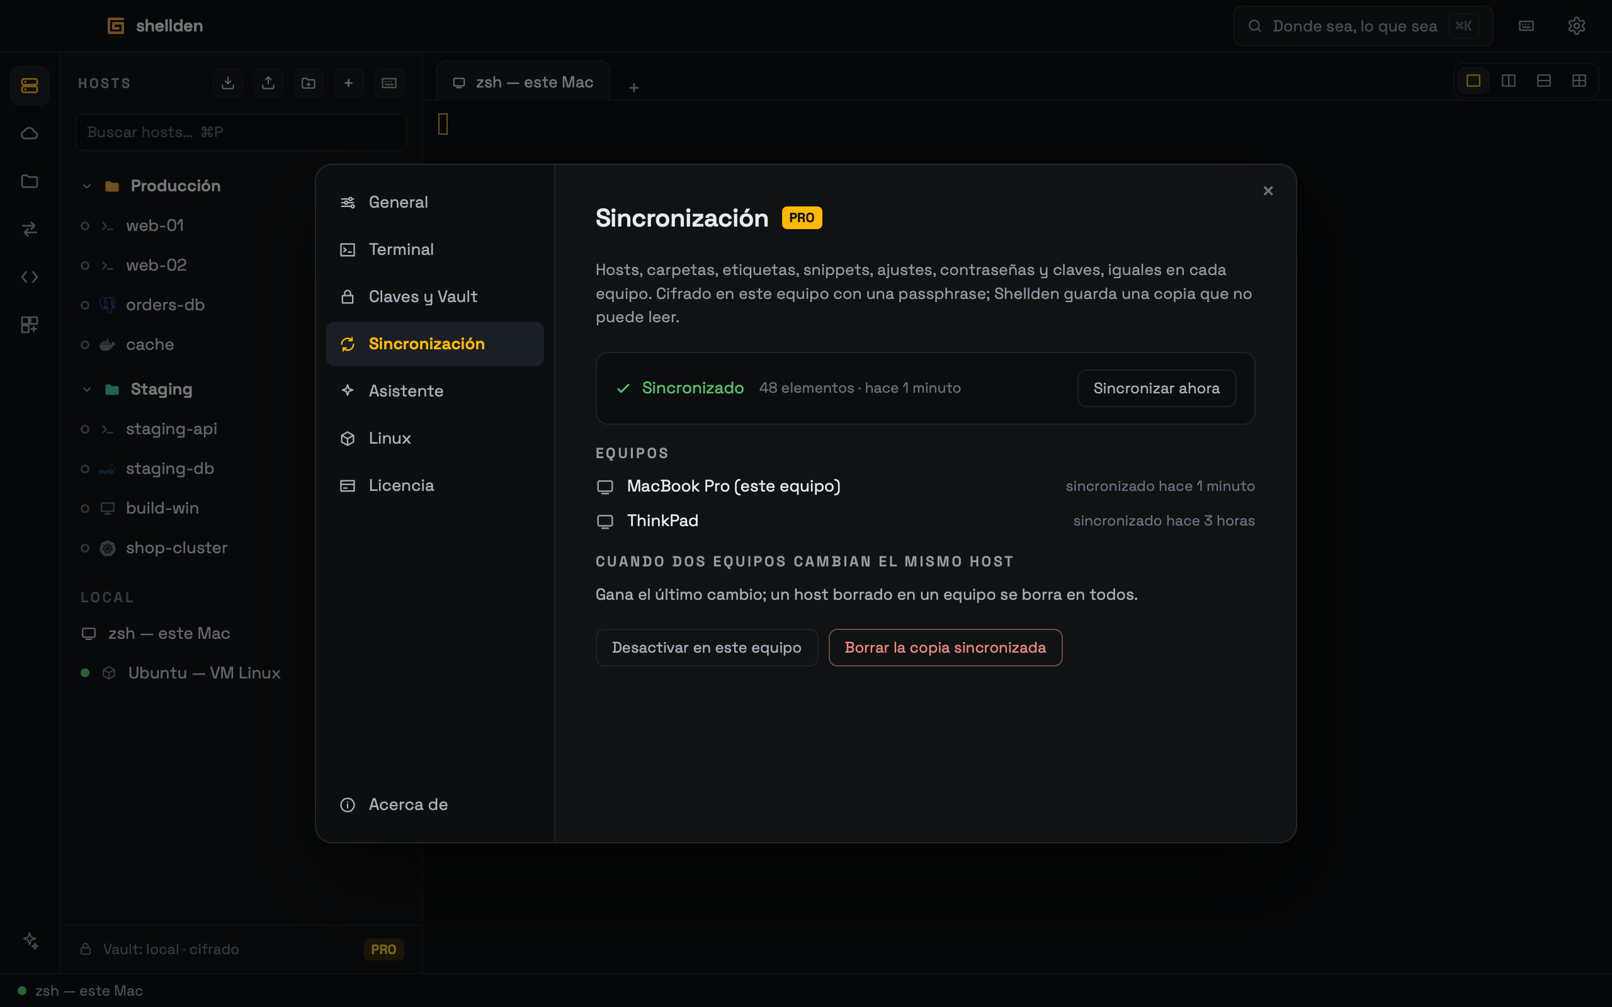The width and height of the screenshot is (1612, 1007).
Task: Open the transfer arrows icon in left rail
Action: (x=30, y=229)
